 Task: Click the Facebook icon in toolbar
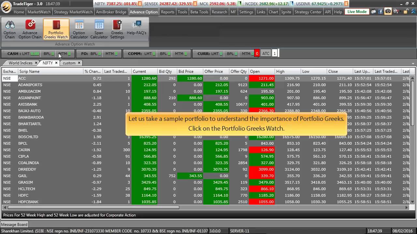380,11
